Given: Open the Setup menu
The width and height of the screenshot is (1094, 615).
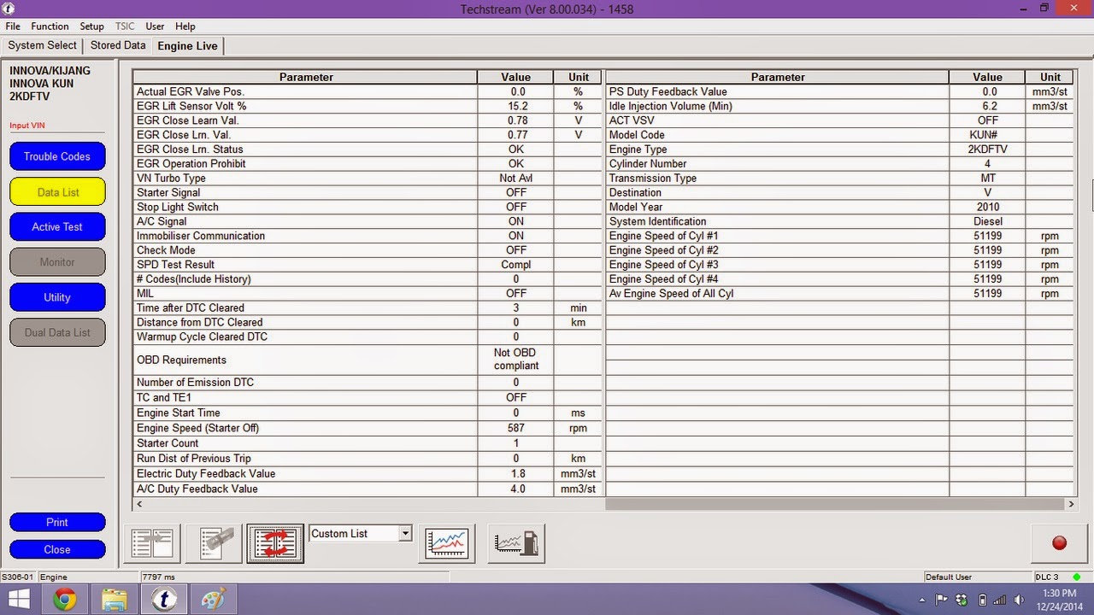Looking at the screenshot, I should (x=91, y=26).
